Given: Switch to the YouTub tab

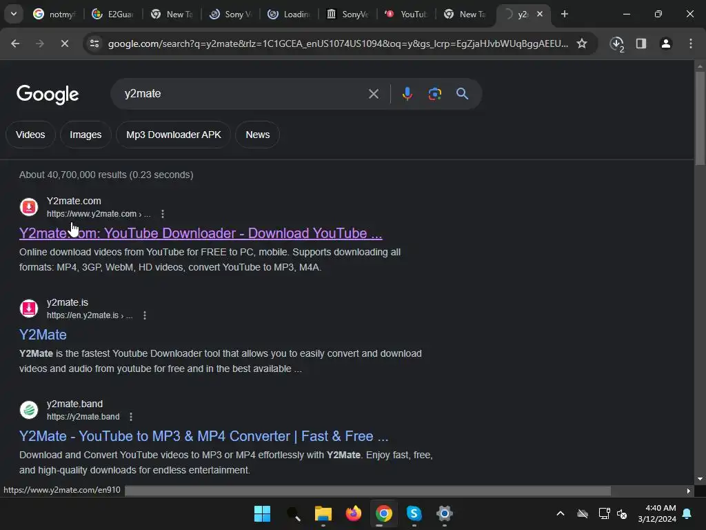Looking at the screenshot, I should pos(405,14).
